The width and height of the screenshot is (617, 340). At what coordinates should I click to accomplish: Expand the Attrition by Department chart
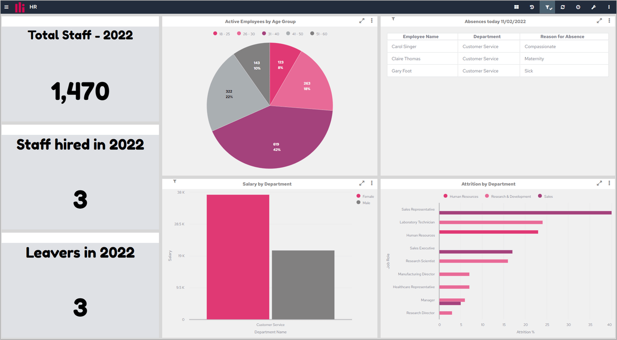tap(599, 183)
